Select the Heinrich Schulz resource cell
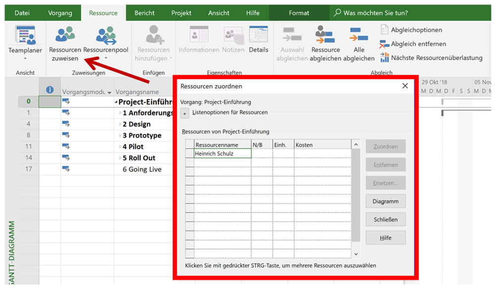The width and height of the screenshot is (495, 289). click(222, 154)
